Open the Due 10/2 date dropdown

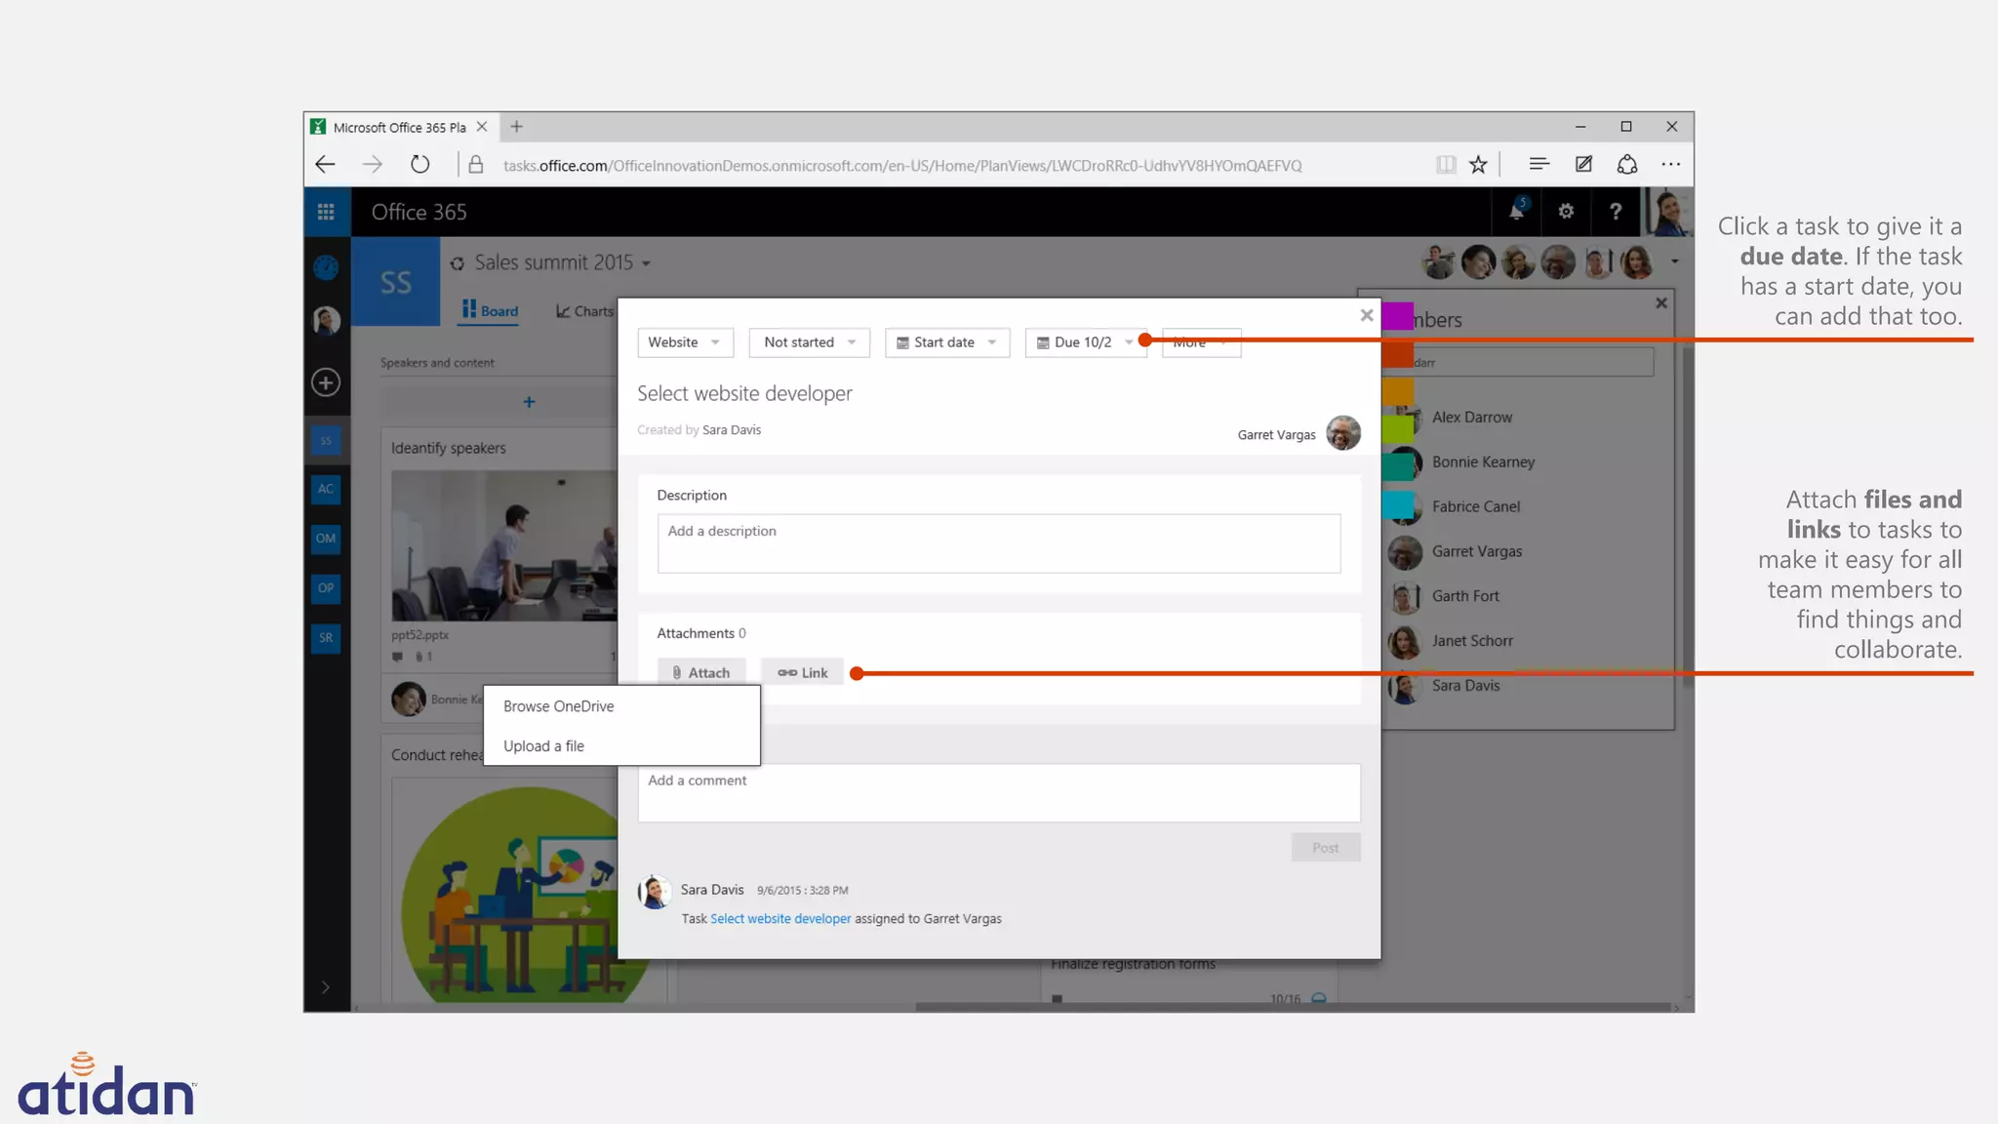(x=1086, y=342)
